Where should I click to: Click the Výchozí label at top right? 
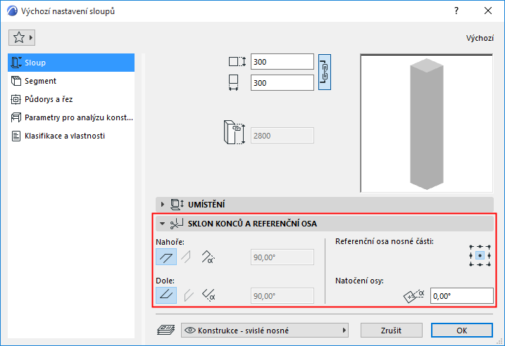(x=480, y=38)
